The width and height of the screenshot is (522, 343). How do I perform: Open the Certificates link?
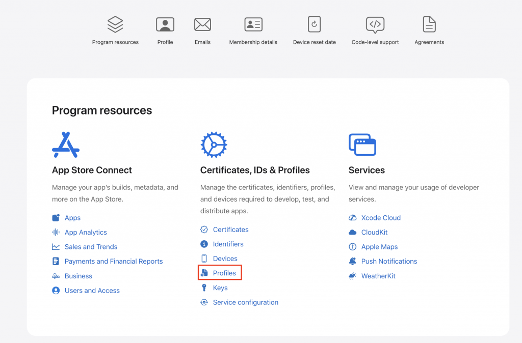pos(231,230)
